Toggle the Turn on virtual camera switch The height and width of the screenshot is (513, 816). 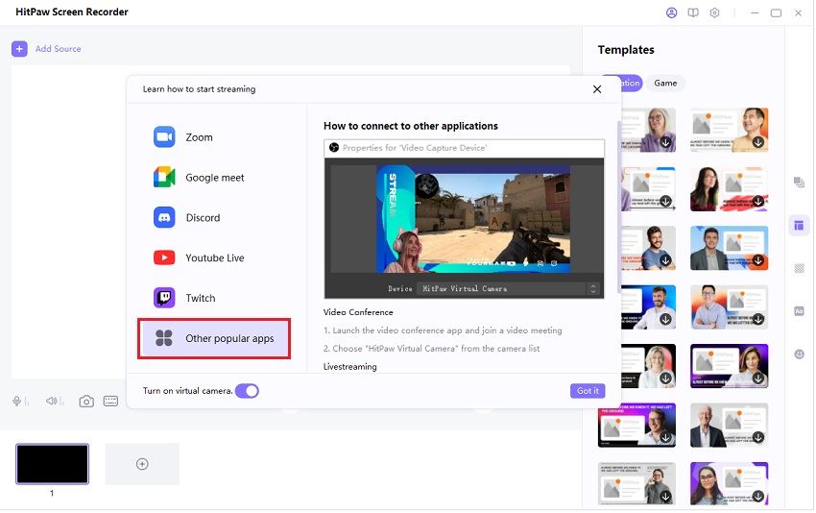point(247,391)
